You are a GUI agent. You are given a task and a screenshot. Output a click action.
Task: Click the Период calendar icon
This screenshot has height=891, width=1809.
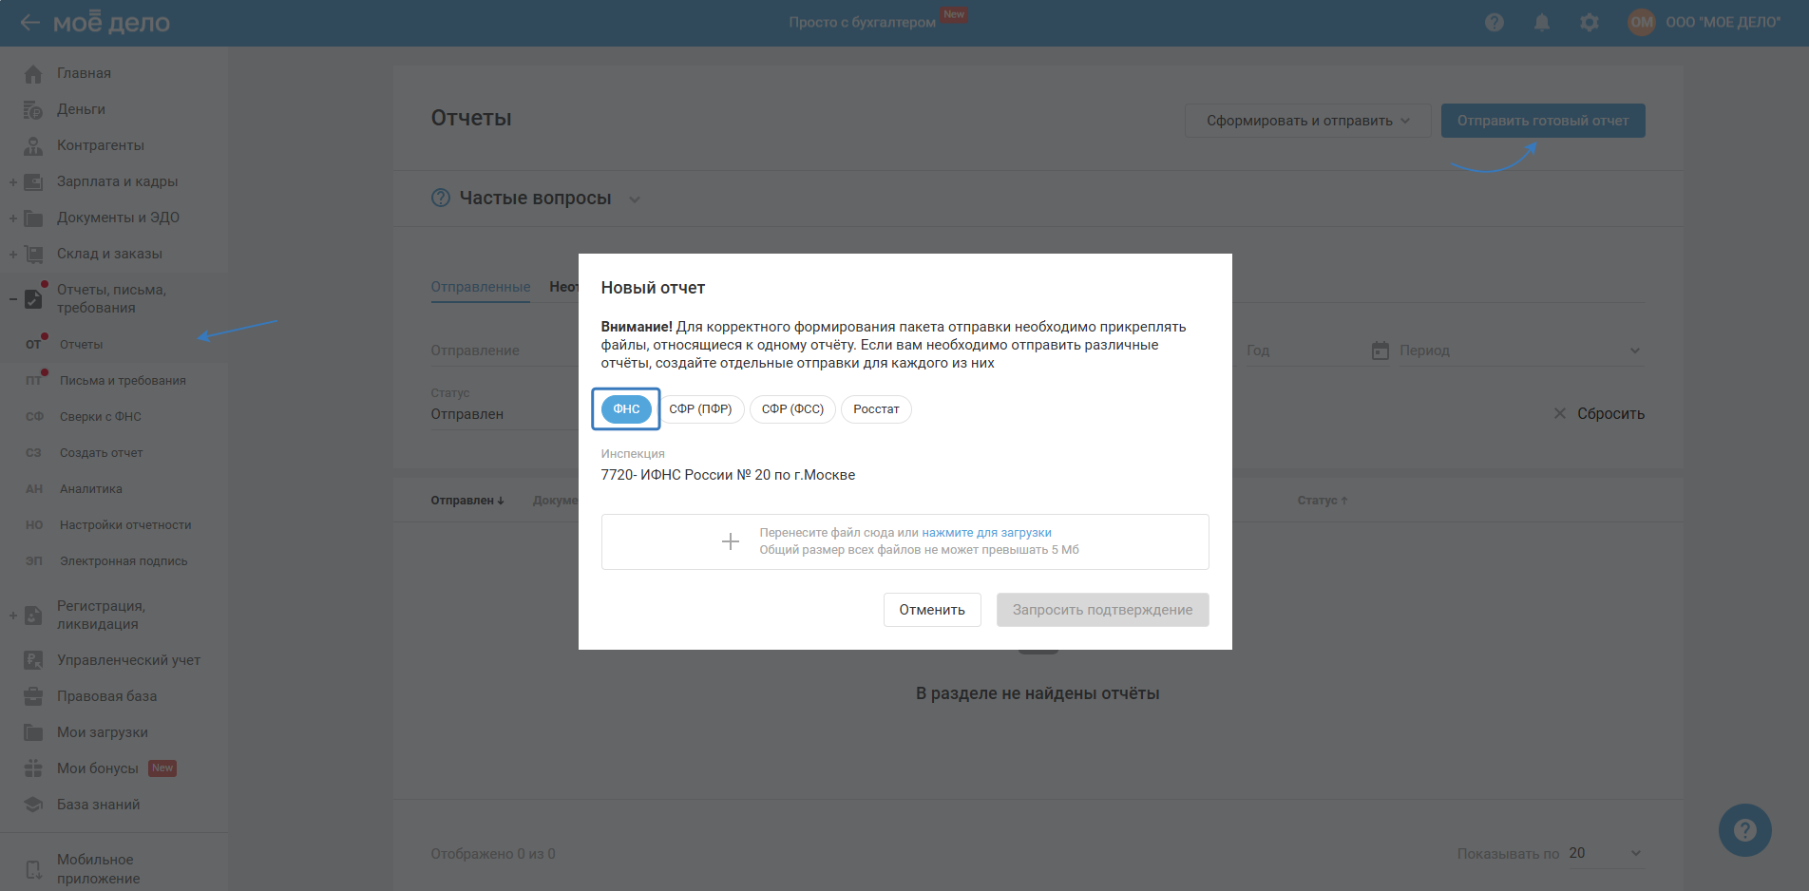click(x=1381, y=351)
